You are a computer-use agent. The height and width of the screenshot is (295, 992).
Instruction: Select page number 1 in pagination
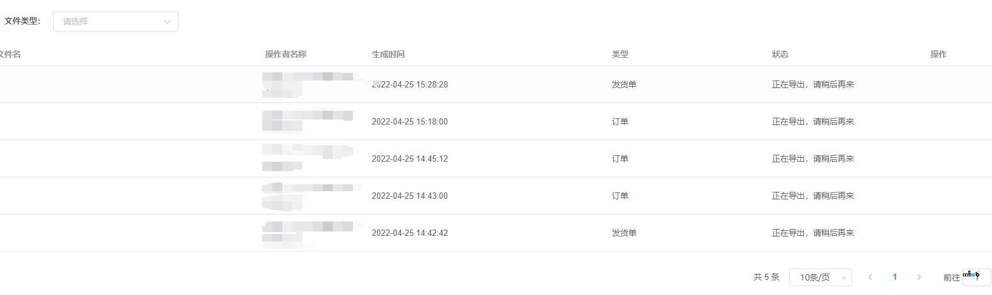pos(894,277)
